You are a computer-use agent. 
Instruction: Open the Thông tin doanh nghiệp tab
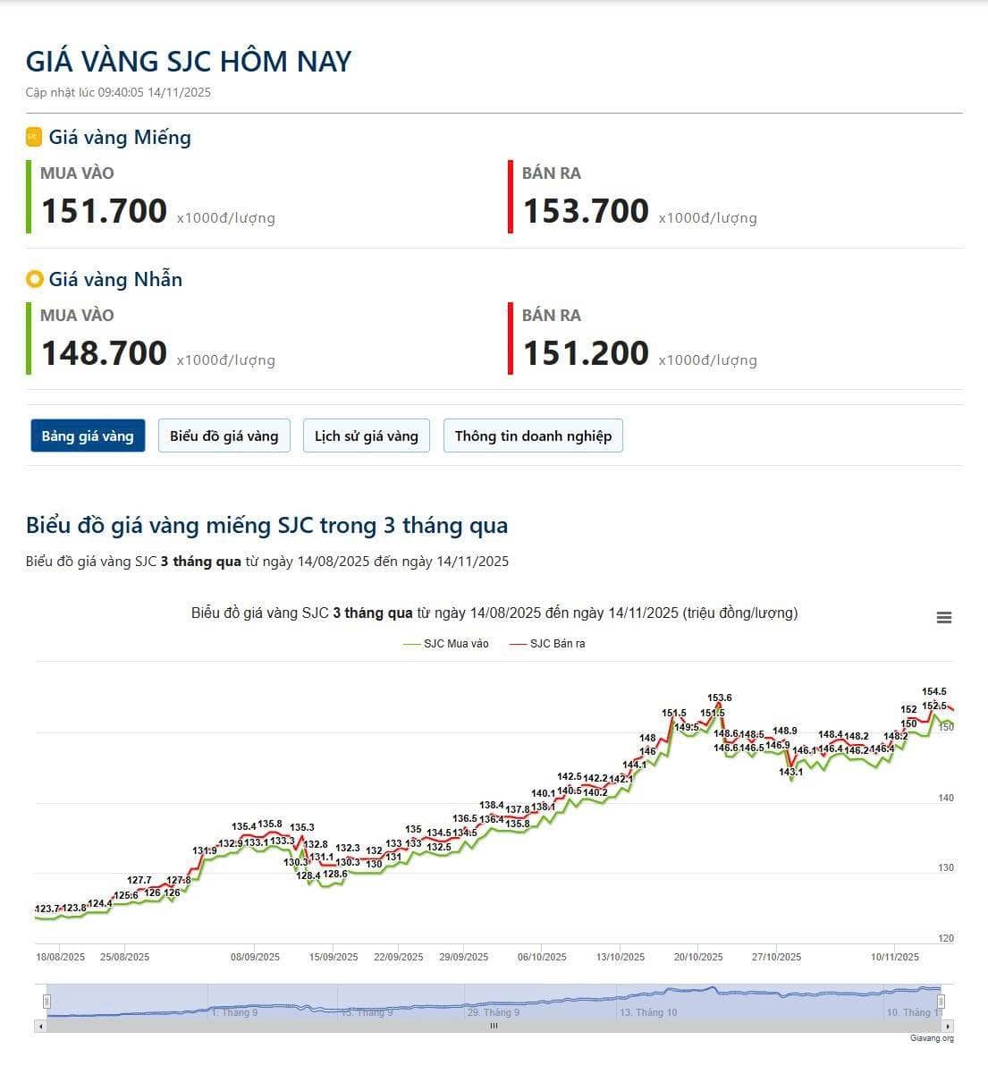coord(533,436)
